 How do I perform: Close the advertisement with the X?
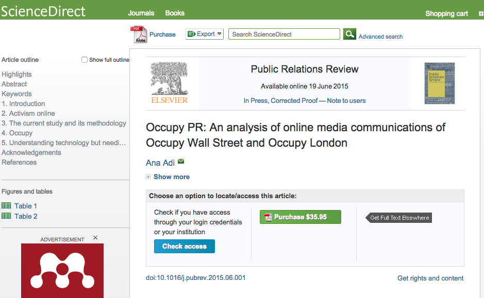point(95,238)
